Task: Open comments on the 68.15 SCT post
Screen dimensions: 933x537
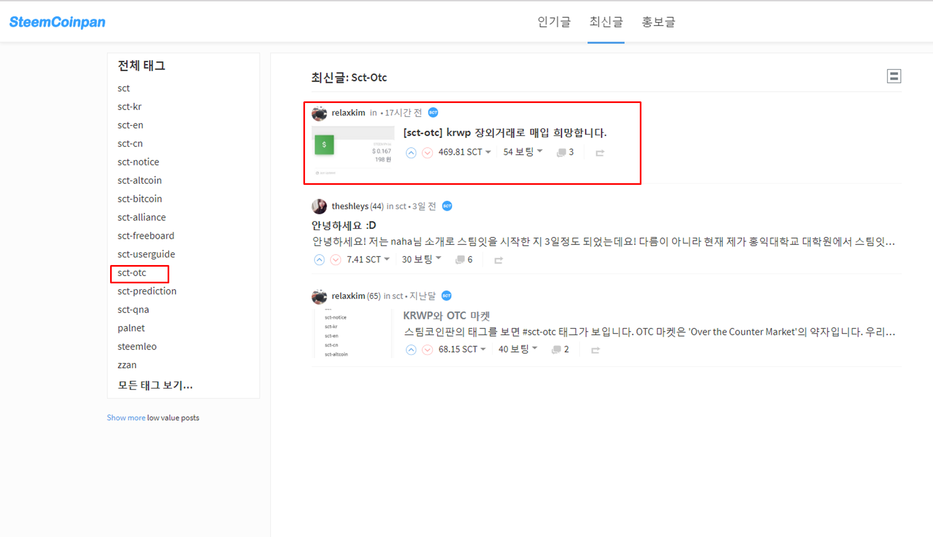Action: (560, 349)
